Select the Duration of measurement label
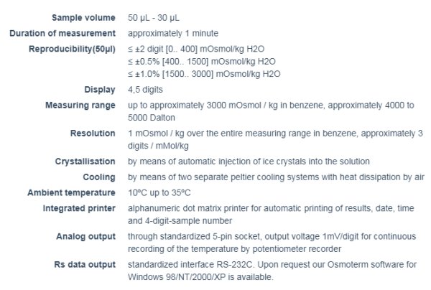The image size is (431, 290). 62,33
